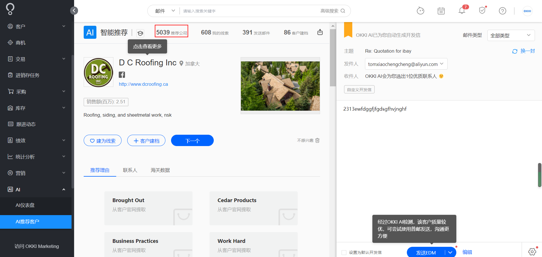
Task: Switch to the 海关数据 tab
Action: [160, 170]
